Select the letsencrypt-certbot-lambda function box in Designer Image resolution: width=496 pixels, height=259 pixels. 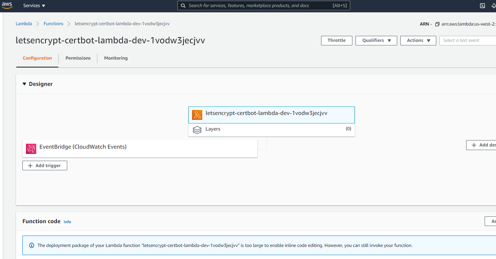click(272, 115)
